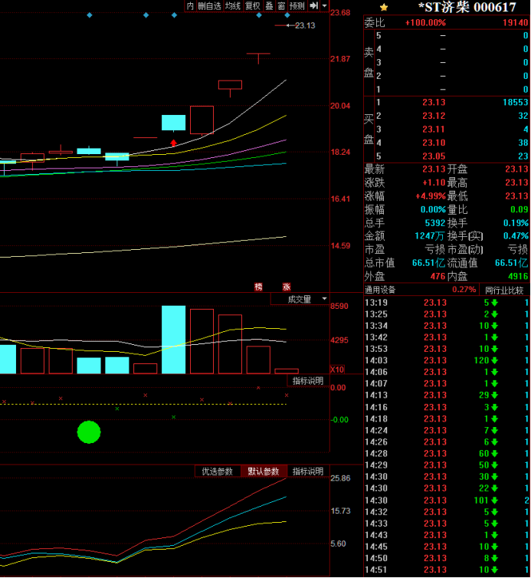Select the 默认参数 tab

click(264, 471)
